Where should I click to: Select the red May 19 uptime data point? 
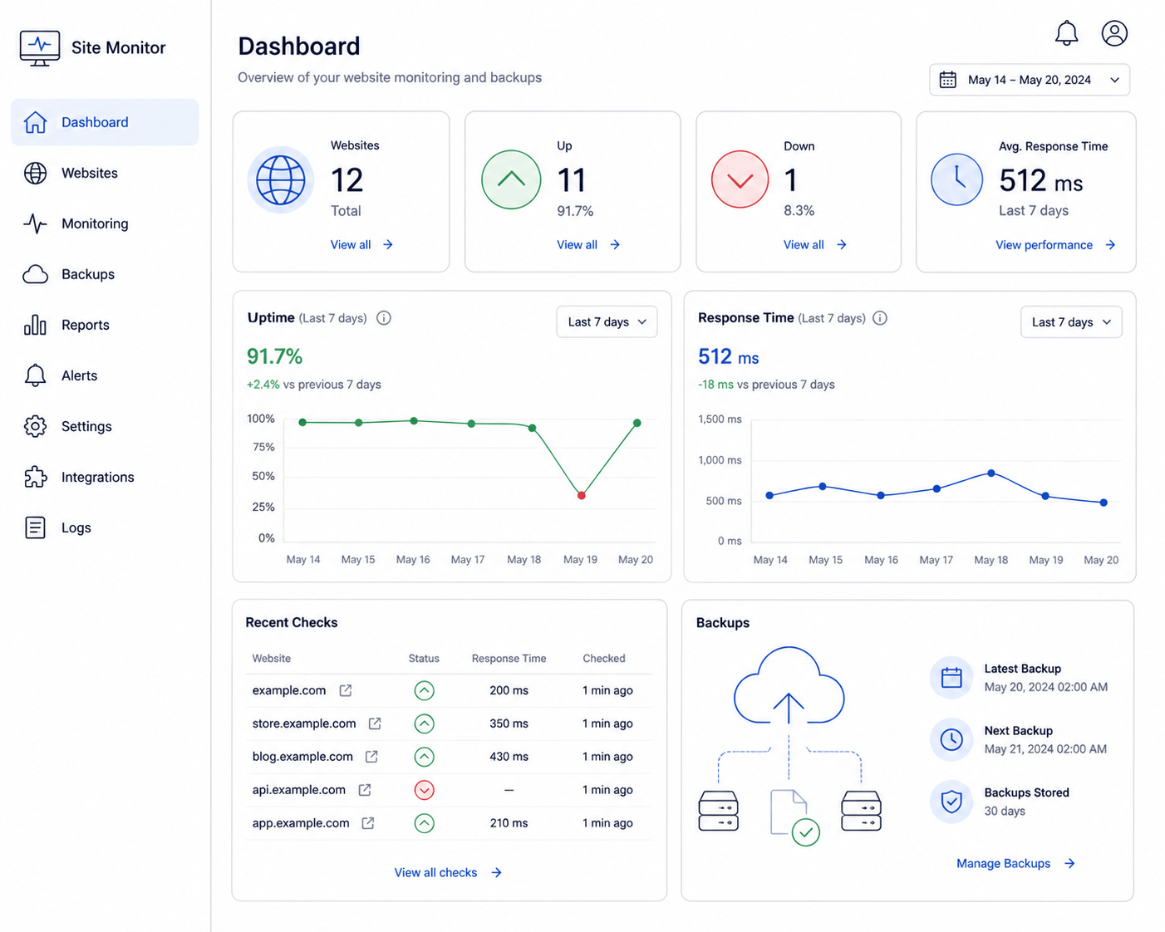[x=582, y=496]
